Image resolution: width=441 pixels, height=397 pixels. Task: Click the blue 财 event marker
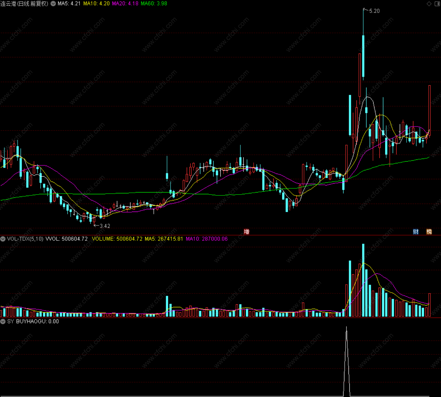click(416, 232)
